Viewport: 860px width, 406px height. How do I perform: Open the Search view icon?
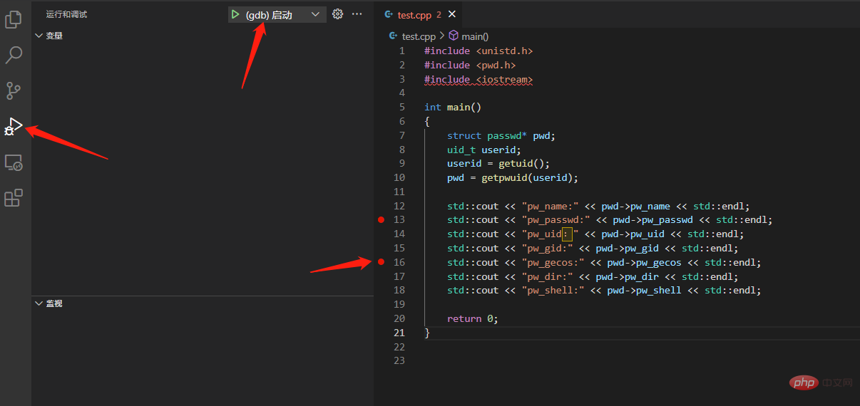coord(14,55)
